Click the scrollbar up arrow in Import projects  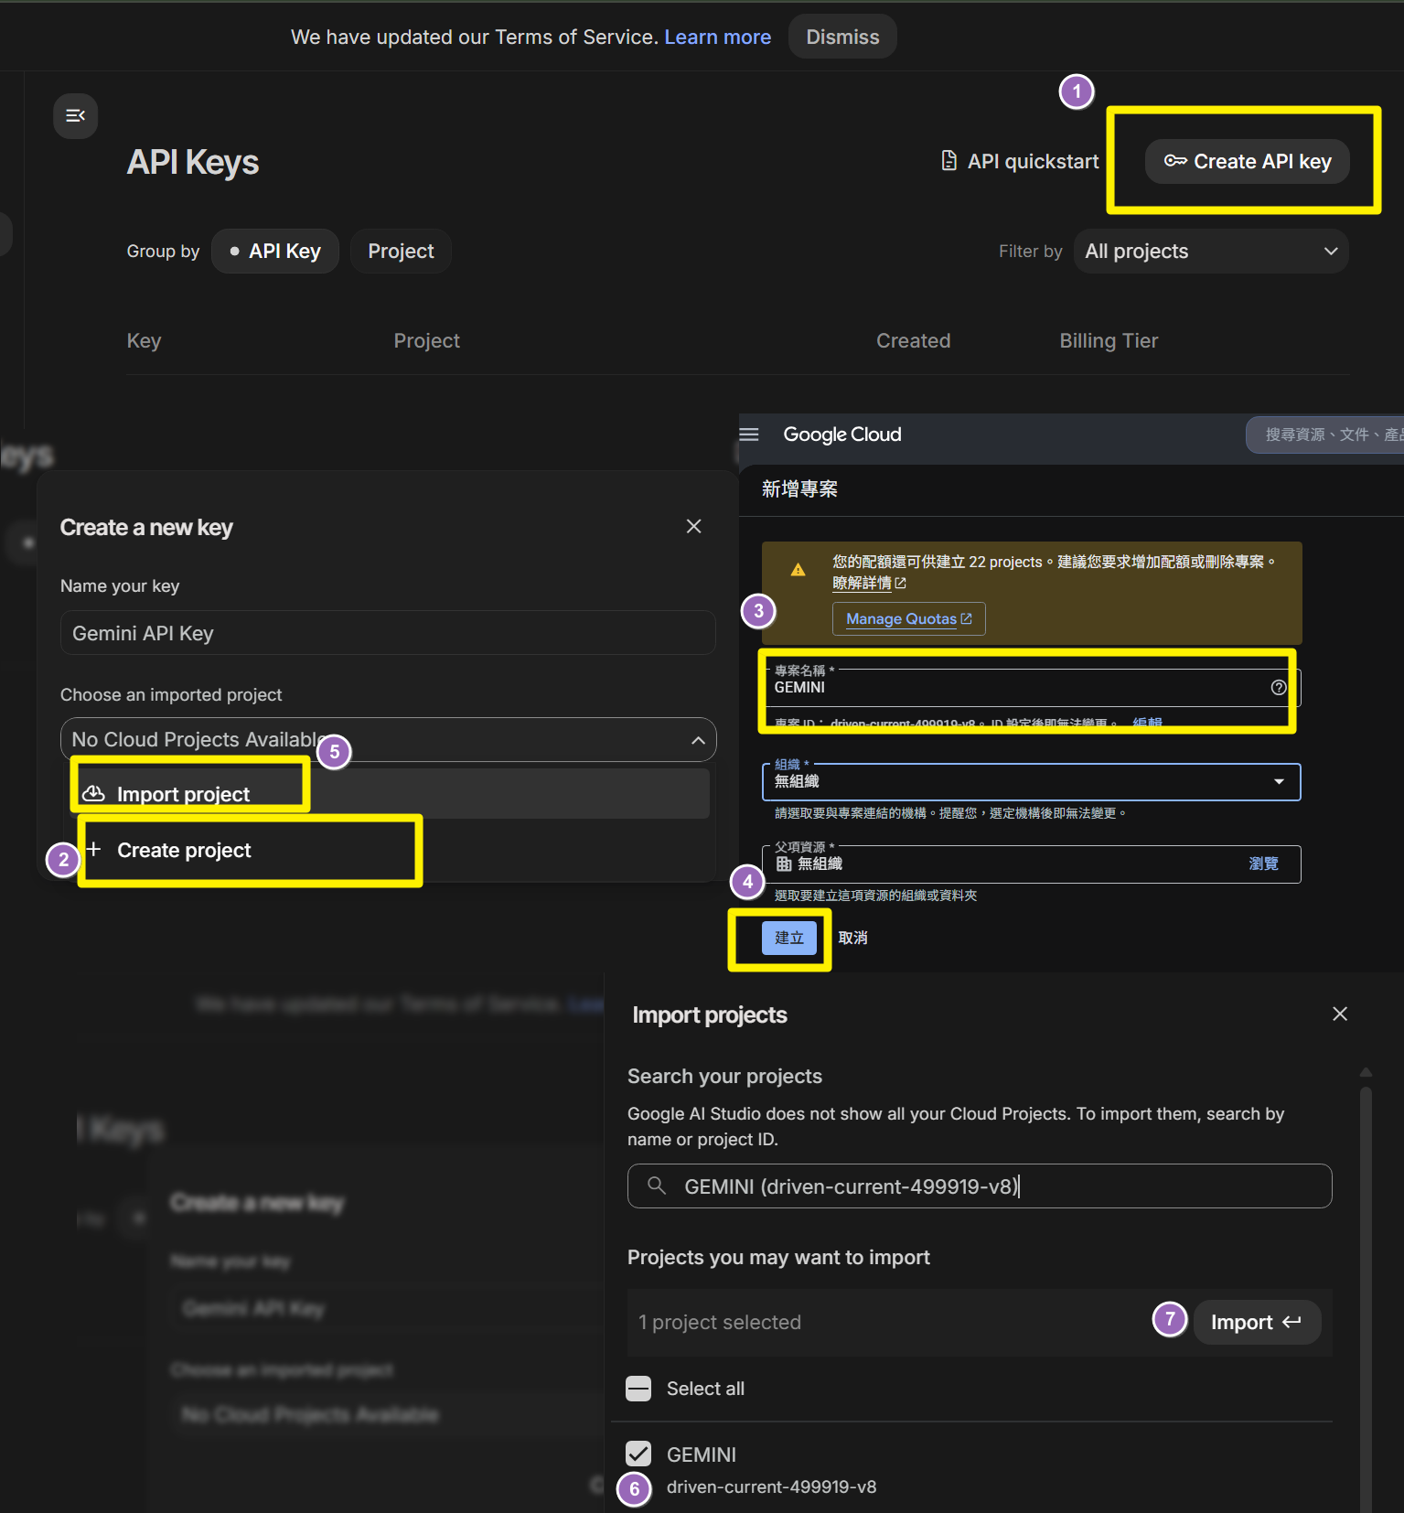point(1366,1071)
